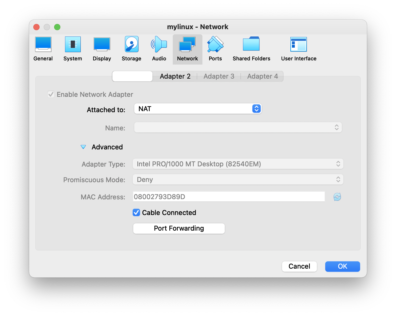The width and height of the screenshot is (396, 316).
Task: Click the green zoom window button
Action: (57, 27)
